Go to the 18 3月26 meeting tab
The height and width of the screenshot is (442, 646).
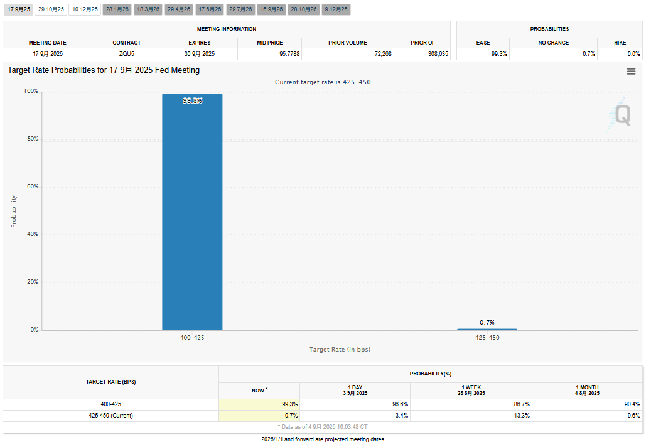[148, 9]
